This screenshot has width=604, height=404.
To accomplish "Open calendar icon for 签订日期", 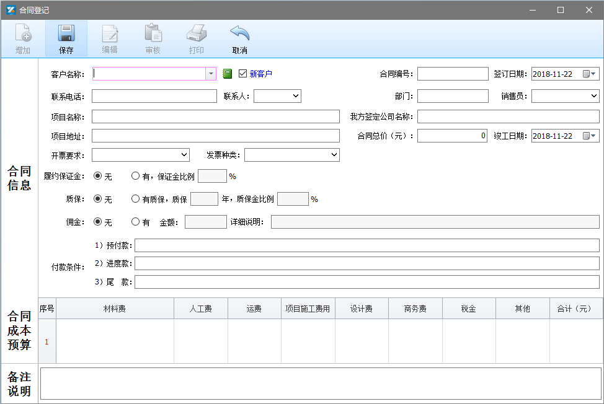I will [x=586, y=74].
